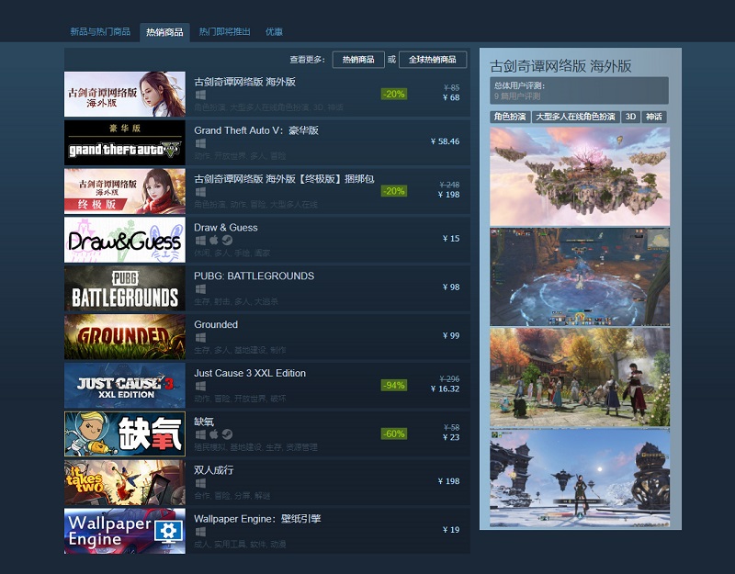Click Windows icon in 双人成行 row
The width and height of the screenshot is (735, 574).
pyautogui.click(x=200, y=483)
